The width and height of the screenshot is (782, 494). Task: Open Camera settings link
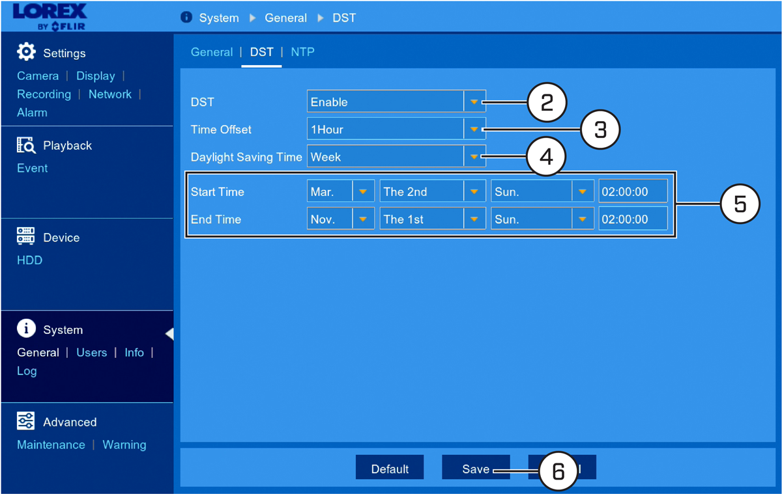(x=38, y=76)
